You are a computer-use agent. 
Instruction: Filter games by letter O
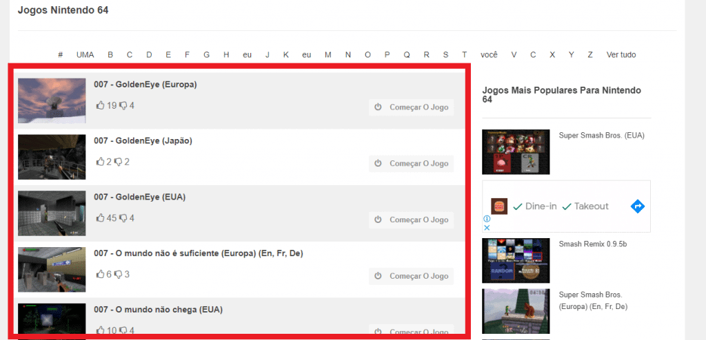(x=368, y=55)
